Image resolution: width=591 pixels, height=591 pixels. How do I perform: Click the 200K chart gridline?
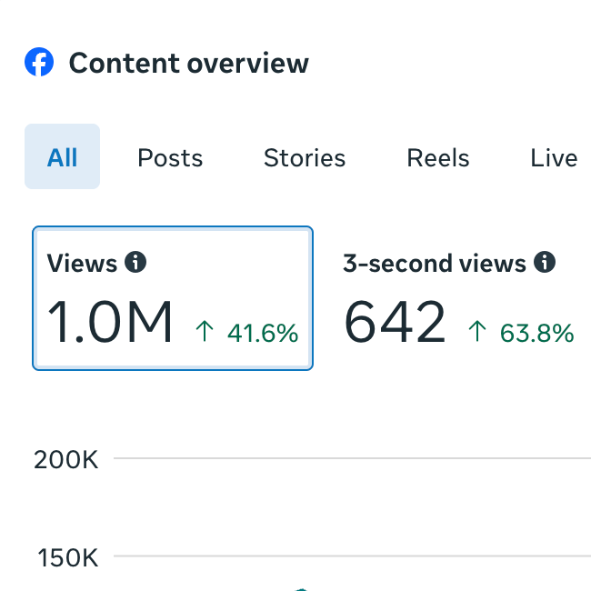352,458
